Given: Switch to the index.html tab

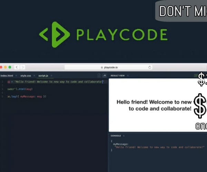Looking at the screenshot, I should [x=7, y=76].
